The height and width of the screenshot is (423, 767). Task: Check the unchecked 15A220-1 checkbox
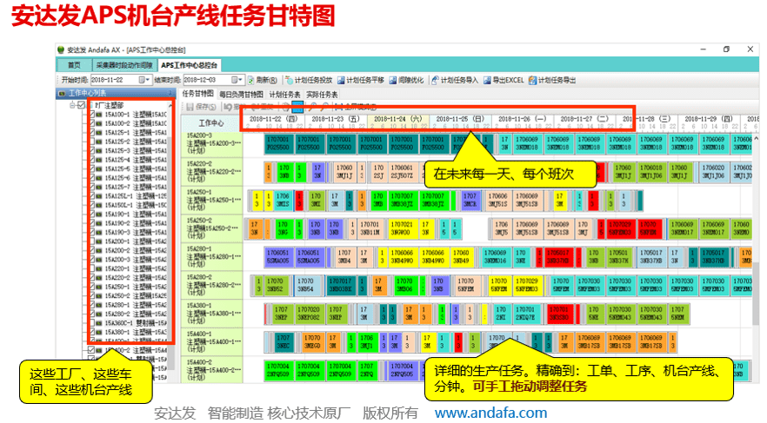(91, 268)
